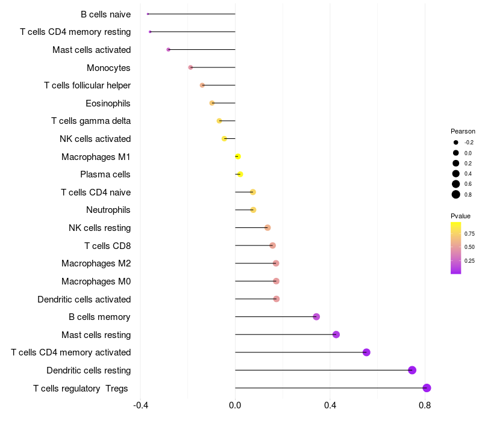Screen dimensions: 482x421
Task: Click the Mast cells resting data point
Action: [336, 334]
